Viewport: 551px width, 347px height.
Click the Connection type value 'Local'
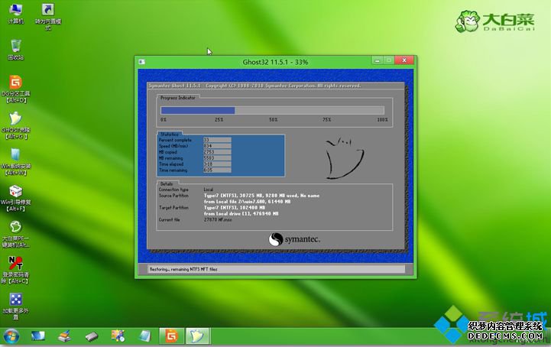pyautogui.click(x=209, y=190)
